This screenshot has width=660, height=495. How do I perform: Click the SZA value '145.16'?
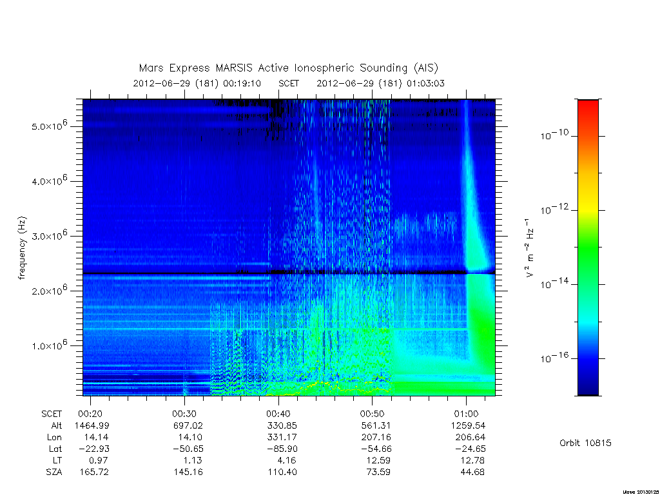[188, 472]
